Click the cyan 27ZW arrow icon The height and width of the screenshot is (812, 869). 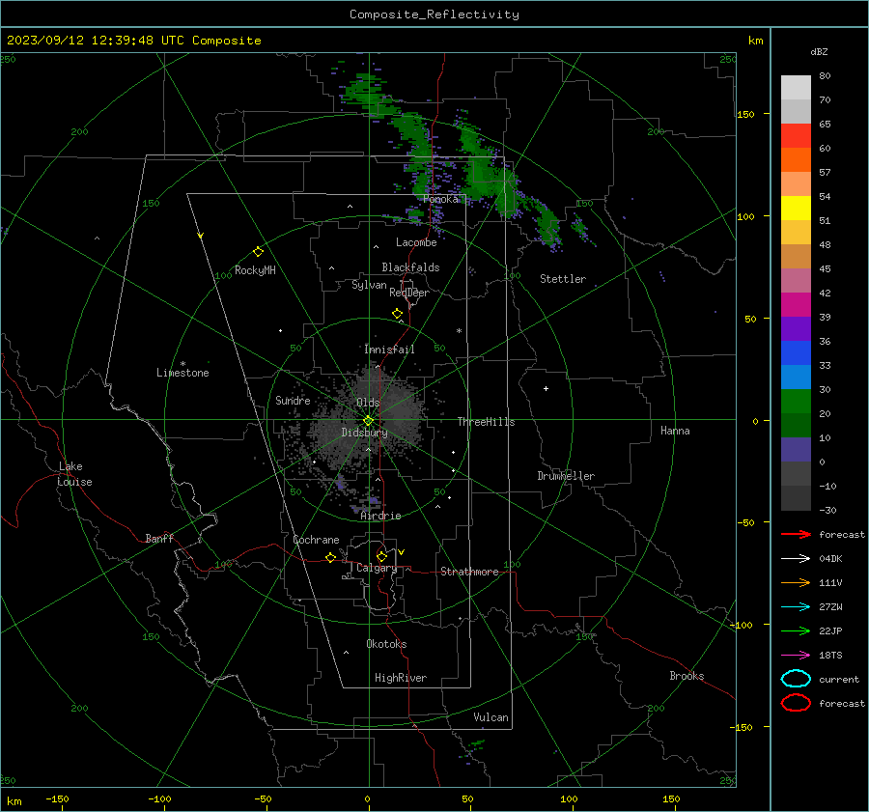coord(796,607)
